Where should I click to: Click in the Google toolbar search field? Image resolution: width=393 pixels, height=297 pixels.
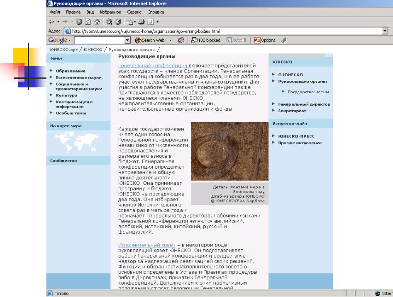coord(100,40)
